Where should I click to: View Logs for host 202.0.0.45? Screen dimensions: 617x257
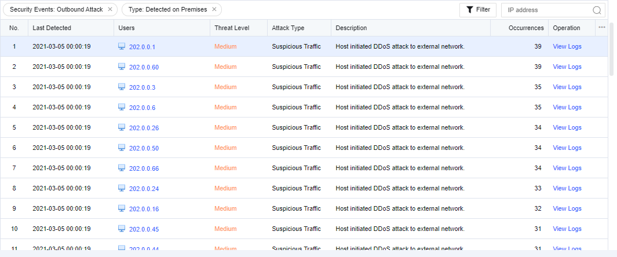pyautogui.click(x=567, y=229)
